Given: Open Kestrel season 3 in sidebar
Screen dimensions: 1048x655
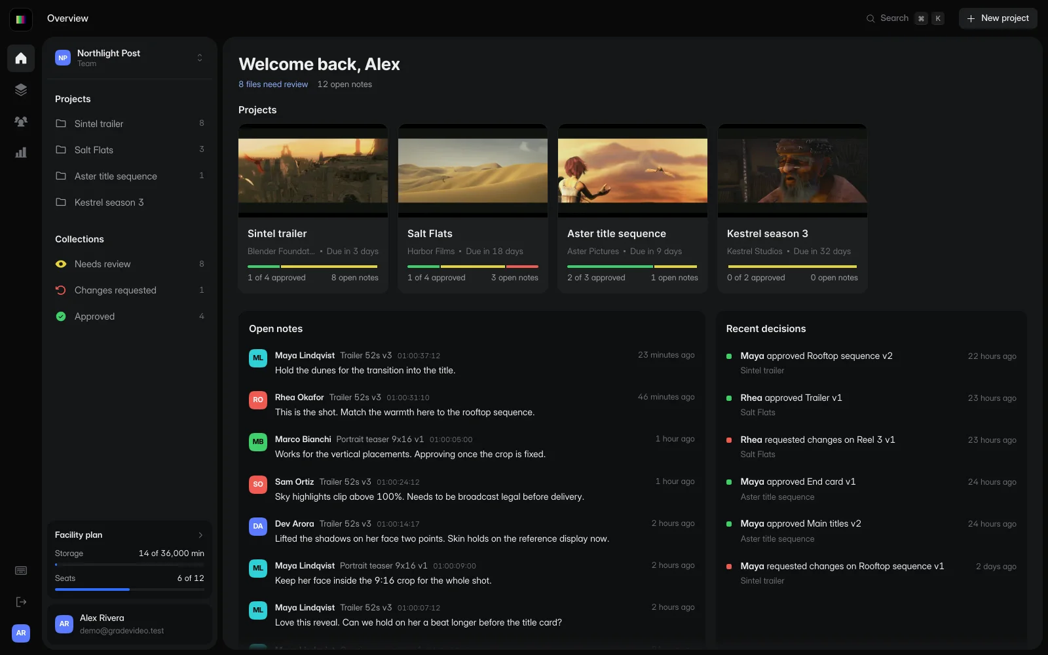Looking at the screenshot, I should tap(130, 202).
